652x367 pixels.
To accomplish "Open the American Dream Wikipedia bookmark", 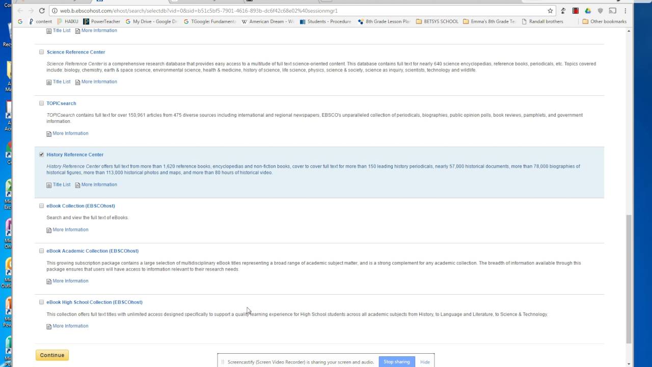I will (268, 21).
